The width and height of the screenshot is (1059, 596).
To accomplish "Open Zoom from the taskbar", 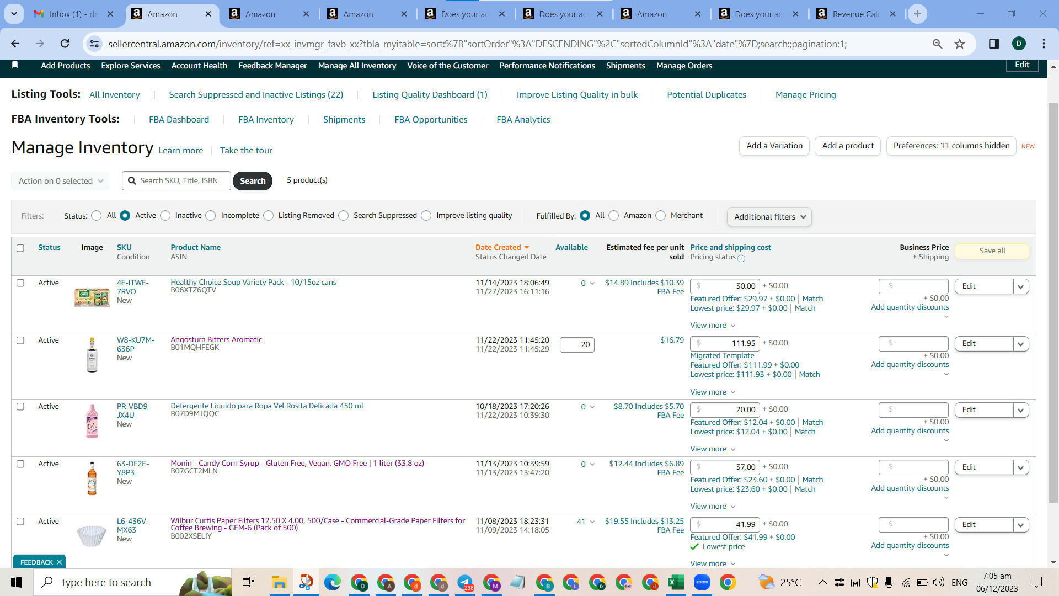I will tap(702, 582).
